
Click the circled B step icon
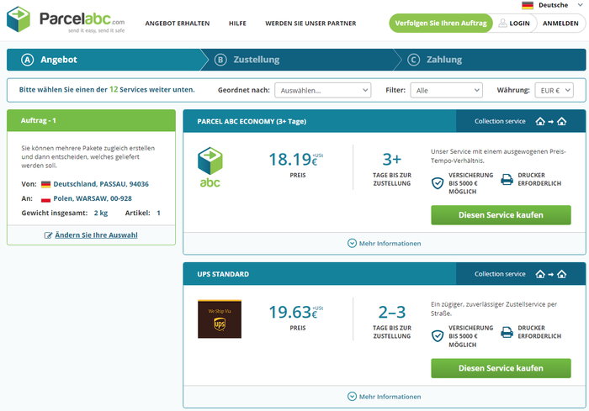(x=220, y=60)
